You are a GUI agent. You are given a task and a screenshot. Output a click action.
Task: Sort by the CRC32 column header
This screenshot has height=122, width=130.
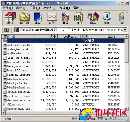pyautogui.click(x=115, y=37)
